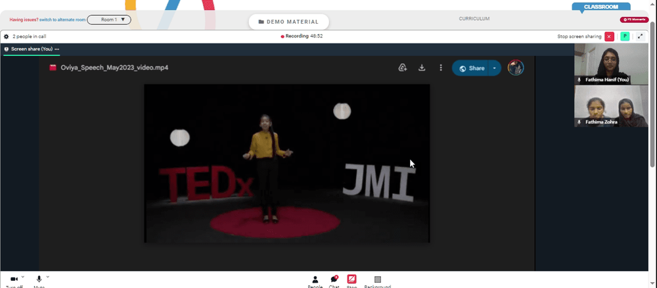This screenshot has height=288, width=657.
Task: Open the Google account avatar
Action: [516, 68]
